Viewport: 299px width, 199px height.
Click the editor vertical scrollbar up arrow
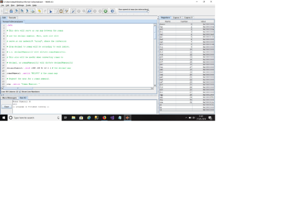(x=155, y=25)
